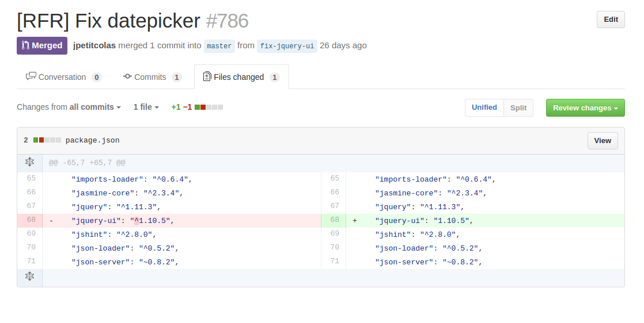View the package.json file
Viewport: 644px width, 323px height.
click(603, 141)
